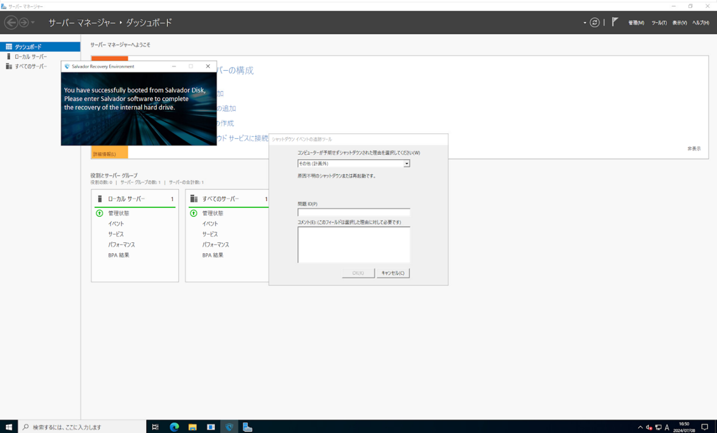Refresh the Server Manager dashboard
This screenshot has width=717, height=433.
[x=594, y=23]
